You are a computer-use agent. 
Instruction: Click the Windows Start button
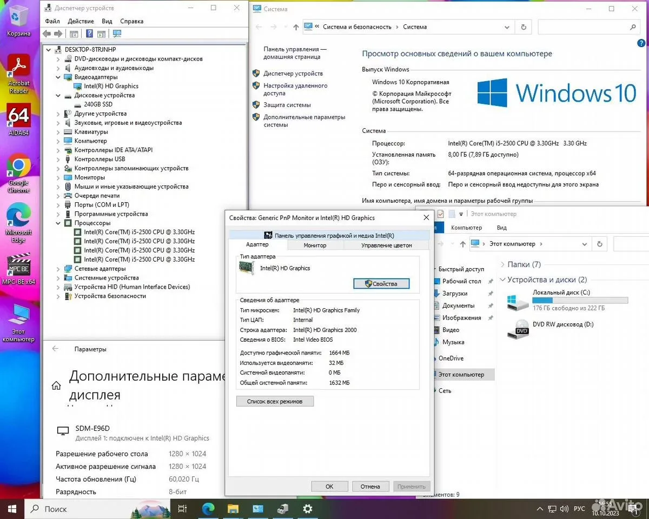pos(12,509)
